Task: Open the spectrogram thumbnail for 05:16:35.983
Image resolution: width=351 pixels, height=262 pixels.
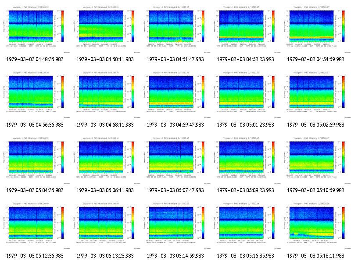Action: (246, 226)
